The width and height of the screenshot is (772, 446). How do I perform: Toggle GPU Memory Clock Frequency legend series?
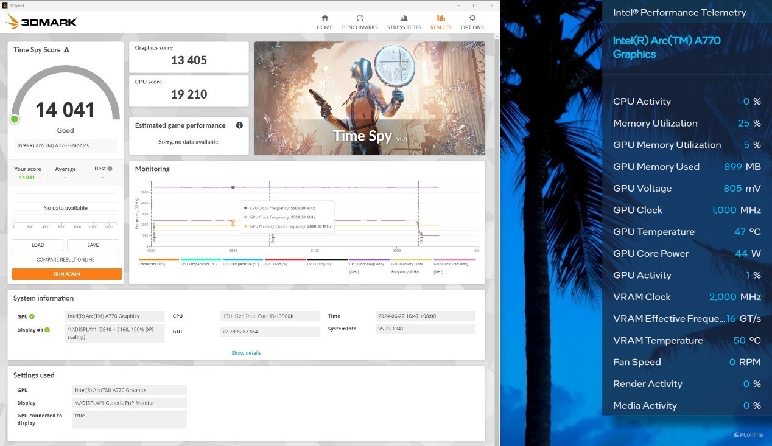[x=411, y=266]
